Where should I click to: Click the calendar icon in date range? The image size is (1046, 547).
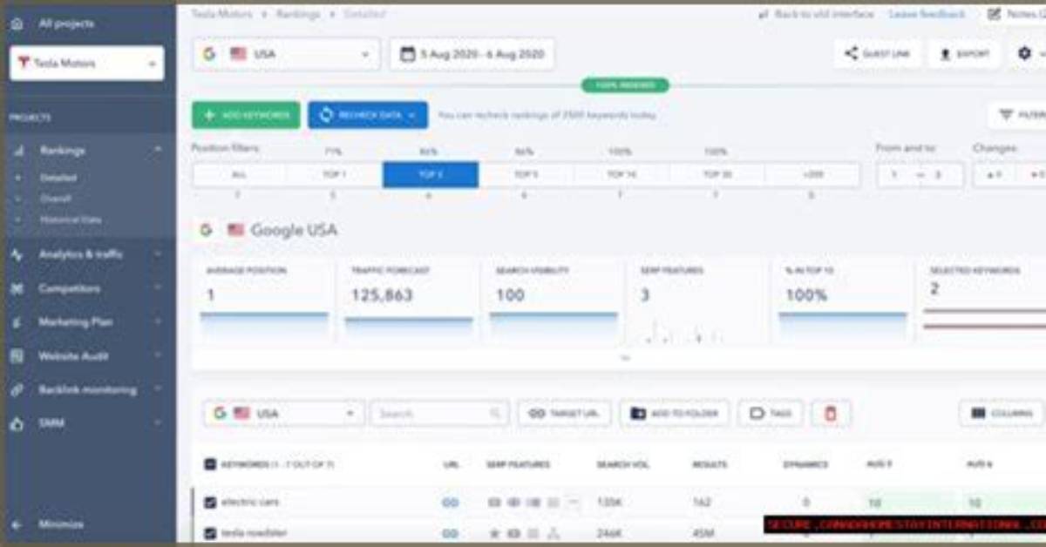click(406, 54)
